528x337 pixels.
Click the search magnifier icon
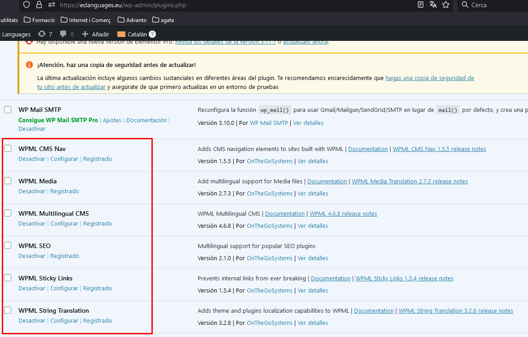pyautogui.click(x=465, y=4)
